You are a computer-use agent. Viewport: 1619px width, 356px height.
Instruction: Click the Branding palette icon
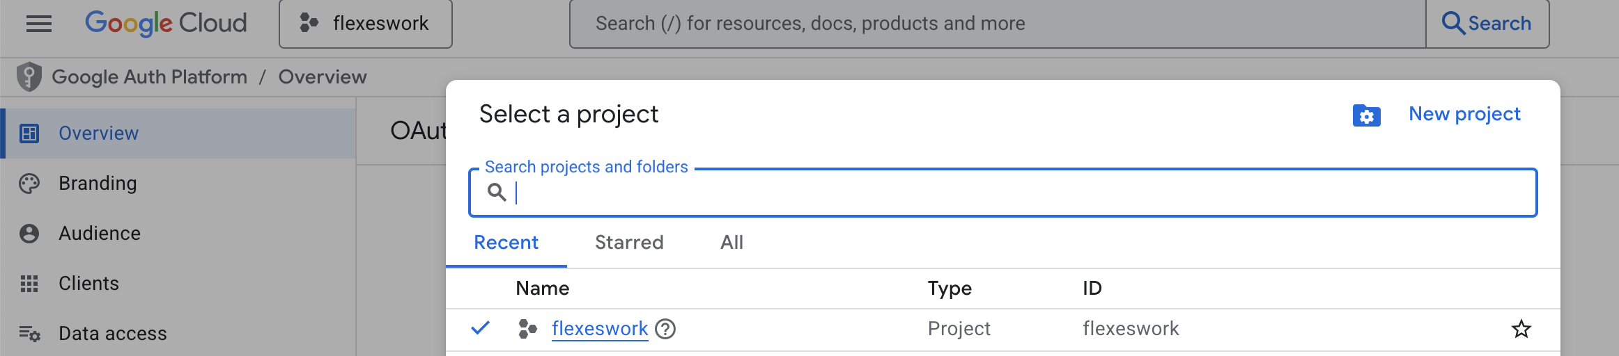[29, 184]
